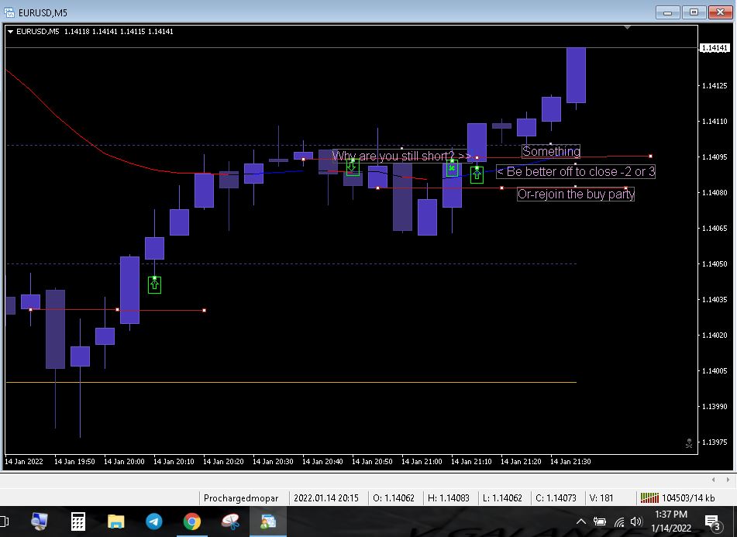This screenshot has height=537, width=737.
Task: Open the notification center icon
Action: (x=712, y=522)
